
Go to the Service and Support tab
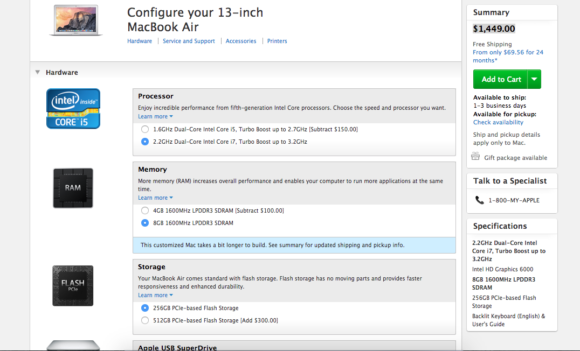pos(189,41)
